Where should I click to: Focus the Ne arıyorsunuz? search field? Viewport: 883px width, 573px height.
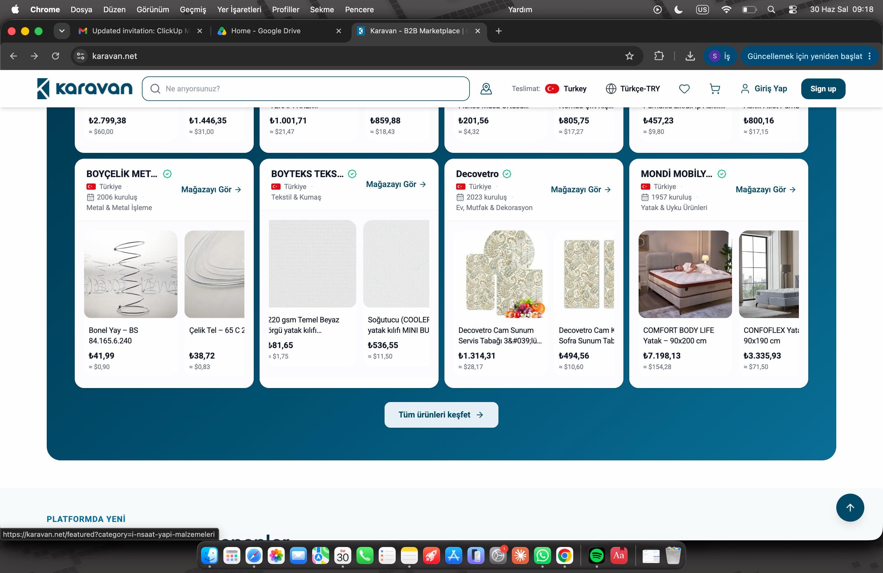click(x=306, y=89)
